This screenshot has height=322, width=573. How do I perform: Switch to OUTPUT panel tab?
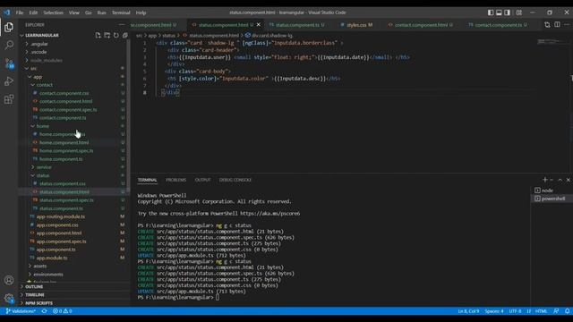pos(203,180)
